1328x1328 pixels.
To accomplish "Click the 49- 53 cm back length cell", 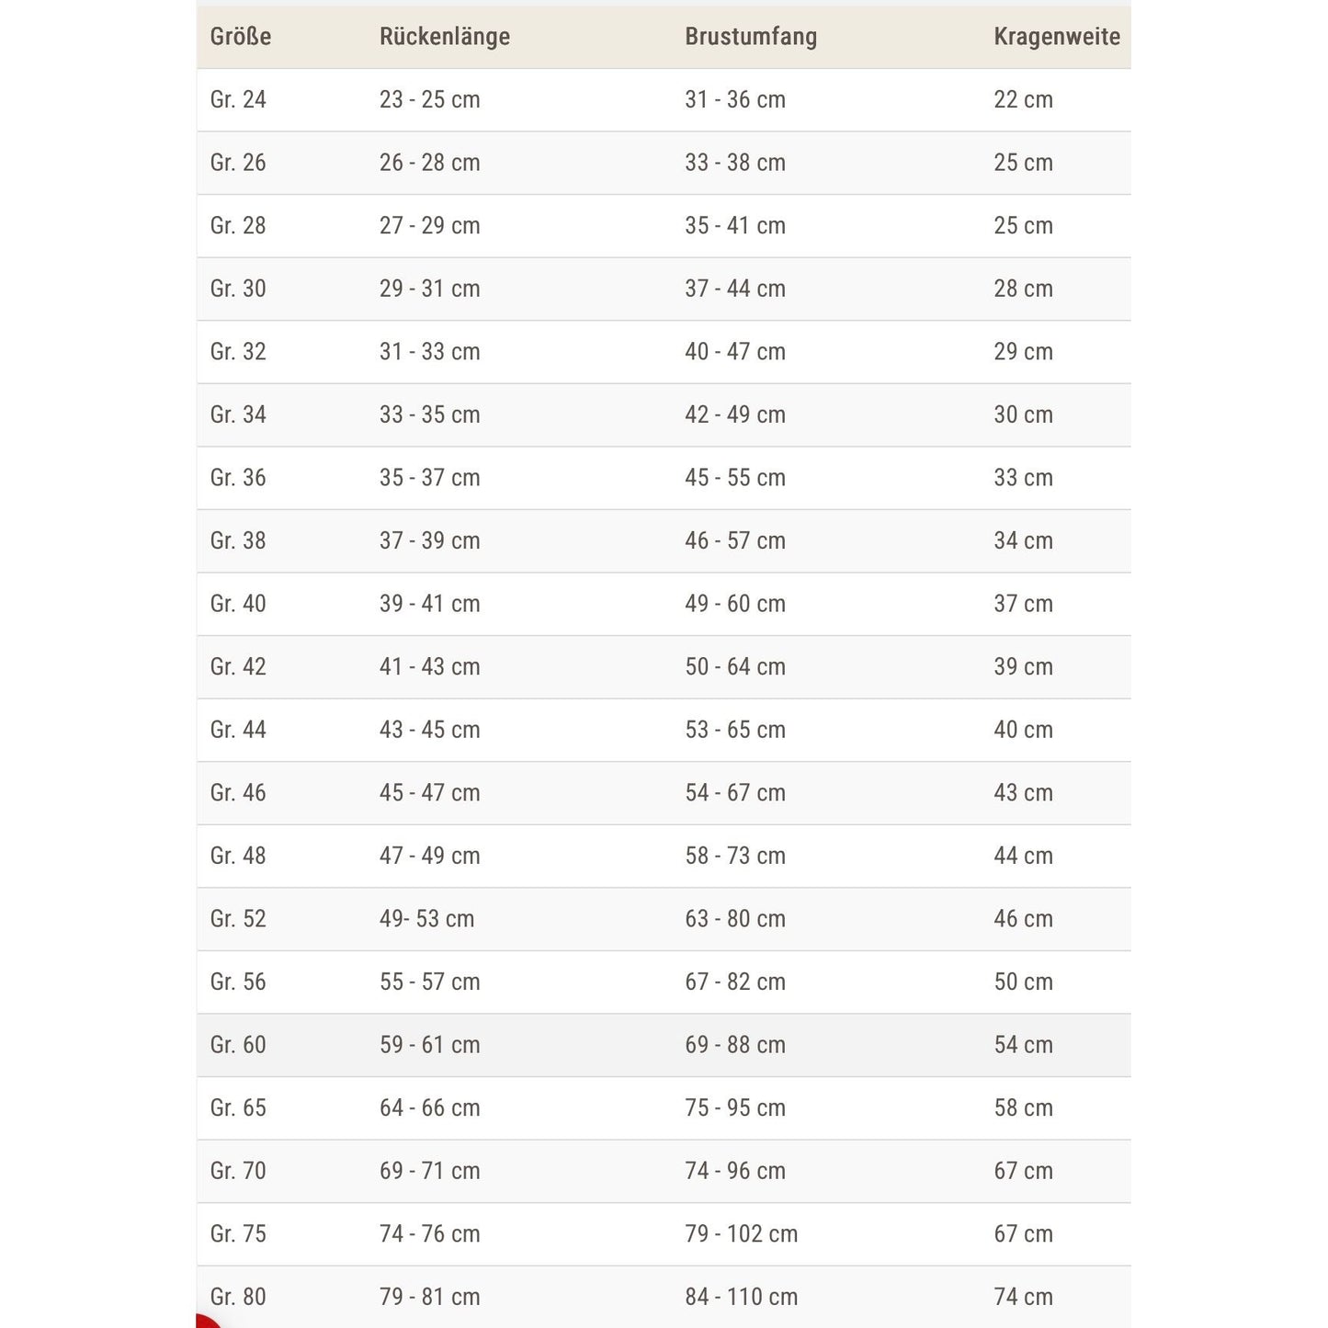I will pos(426,919).
